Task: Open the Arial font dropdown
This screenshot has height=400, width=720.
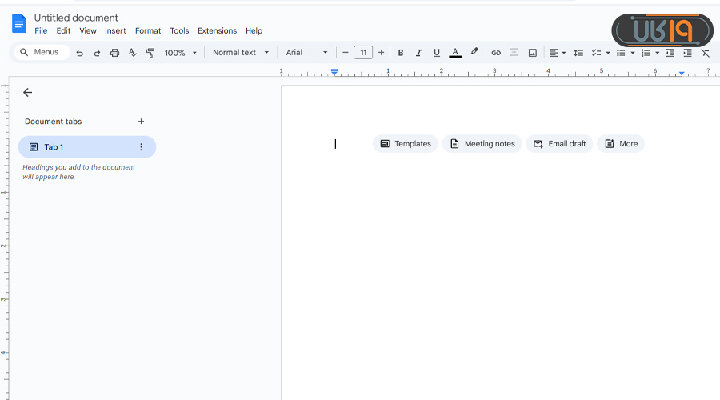Action: point(307,53)
